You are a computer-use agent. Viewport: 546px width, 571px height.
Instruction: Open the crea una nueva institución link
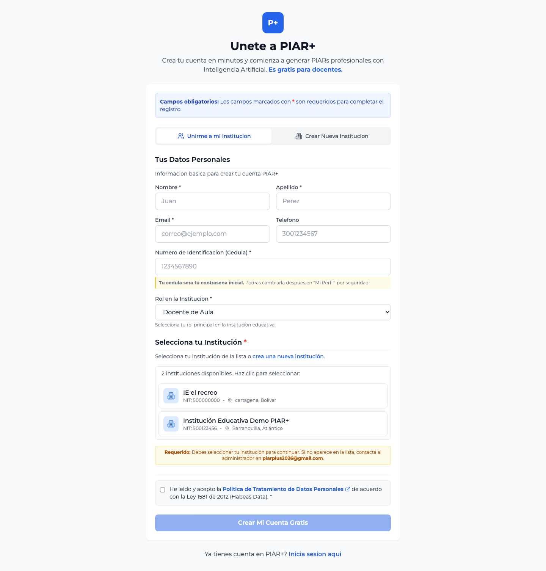(x=288, y=356)
